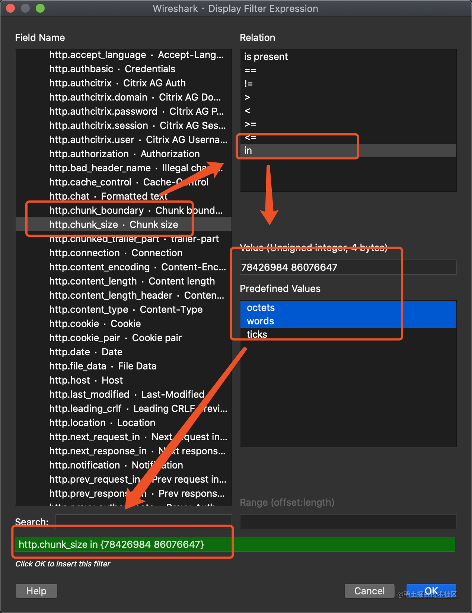Select 'ticks' predefined value

pyautogui.click(x=348, y=334)
